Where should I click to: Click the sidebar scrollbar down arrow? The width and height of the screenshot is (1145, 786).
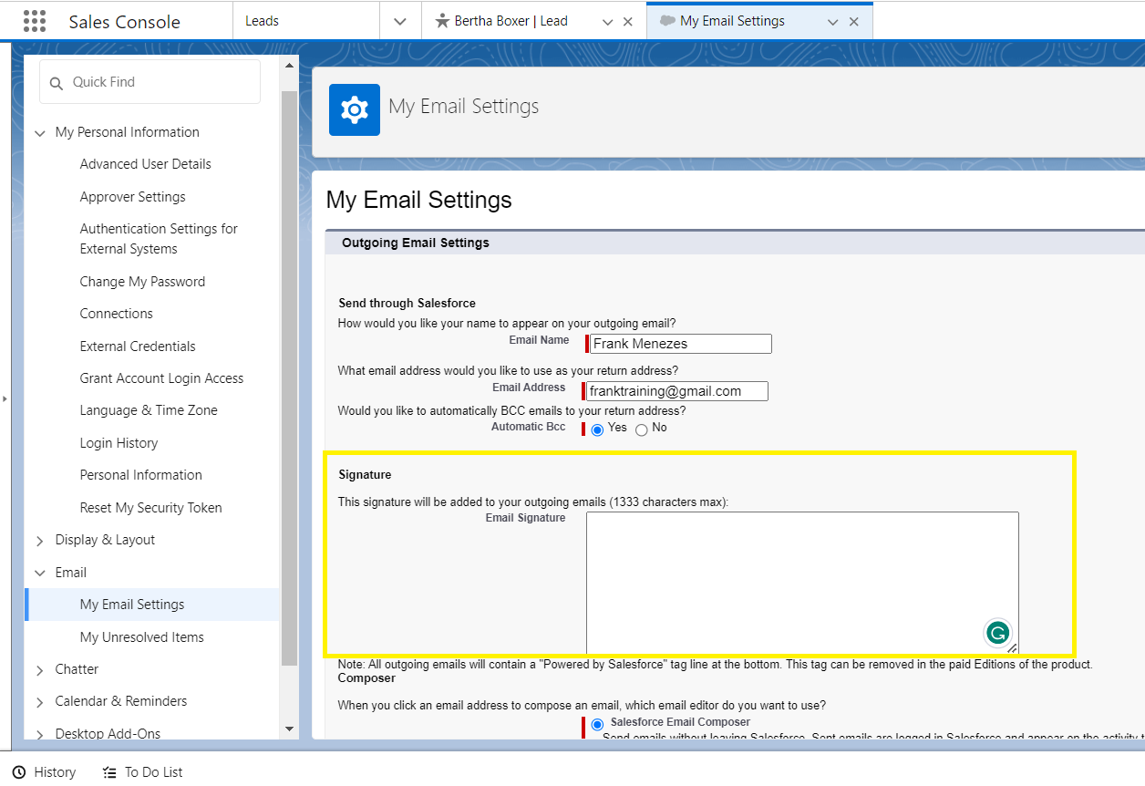(290, 729)
